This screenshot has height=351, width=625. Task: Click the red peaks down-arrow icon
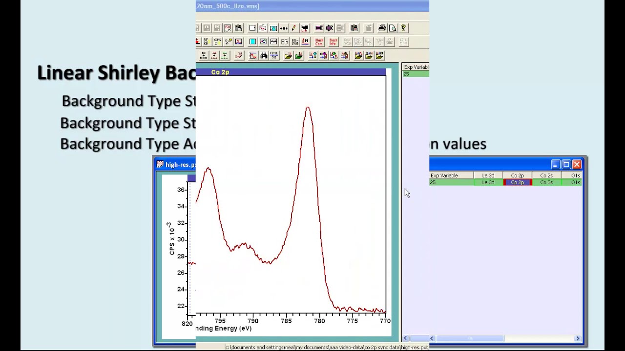coord(214,55)
